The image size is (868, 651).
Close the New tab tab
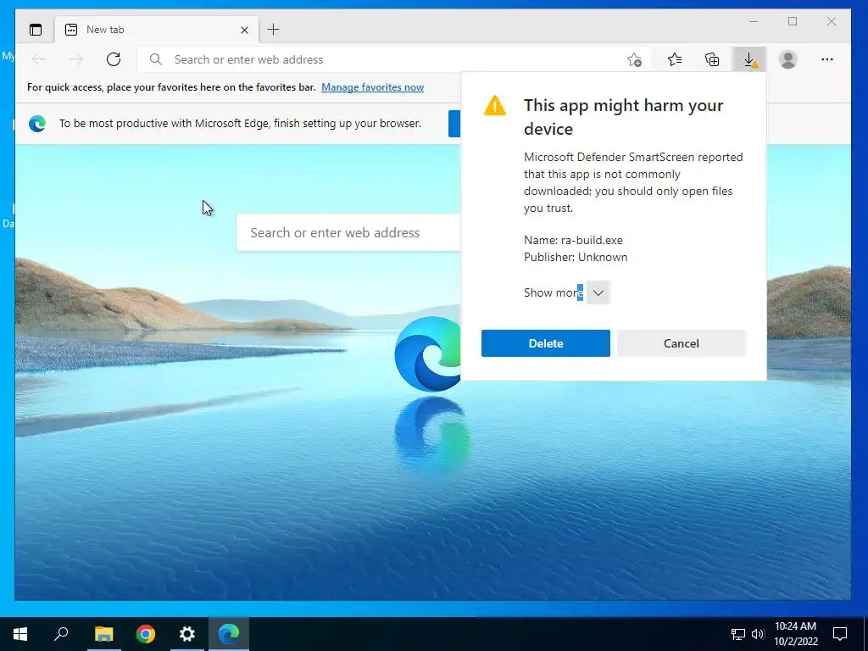pos(244,30)
